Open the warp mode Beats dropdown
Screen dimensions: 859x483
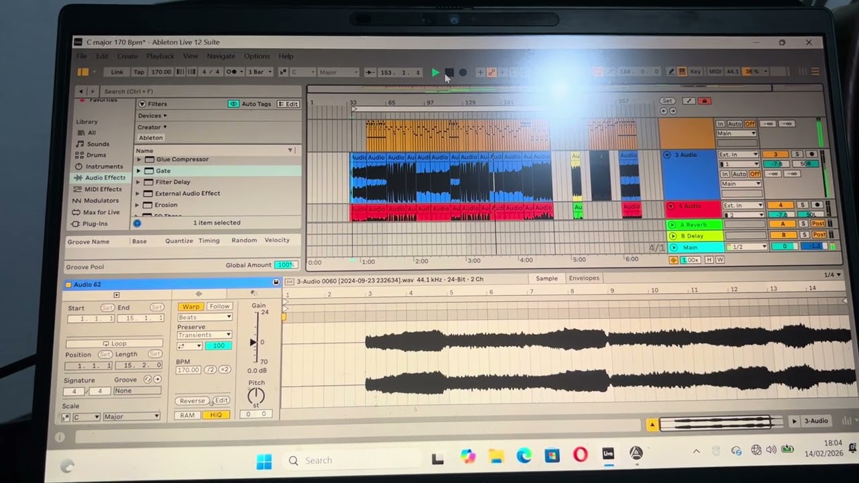pyautogui.click(x=205, y=317)
